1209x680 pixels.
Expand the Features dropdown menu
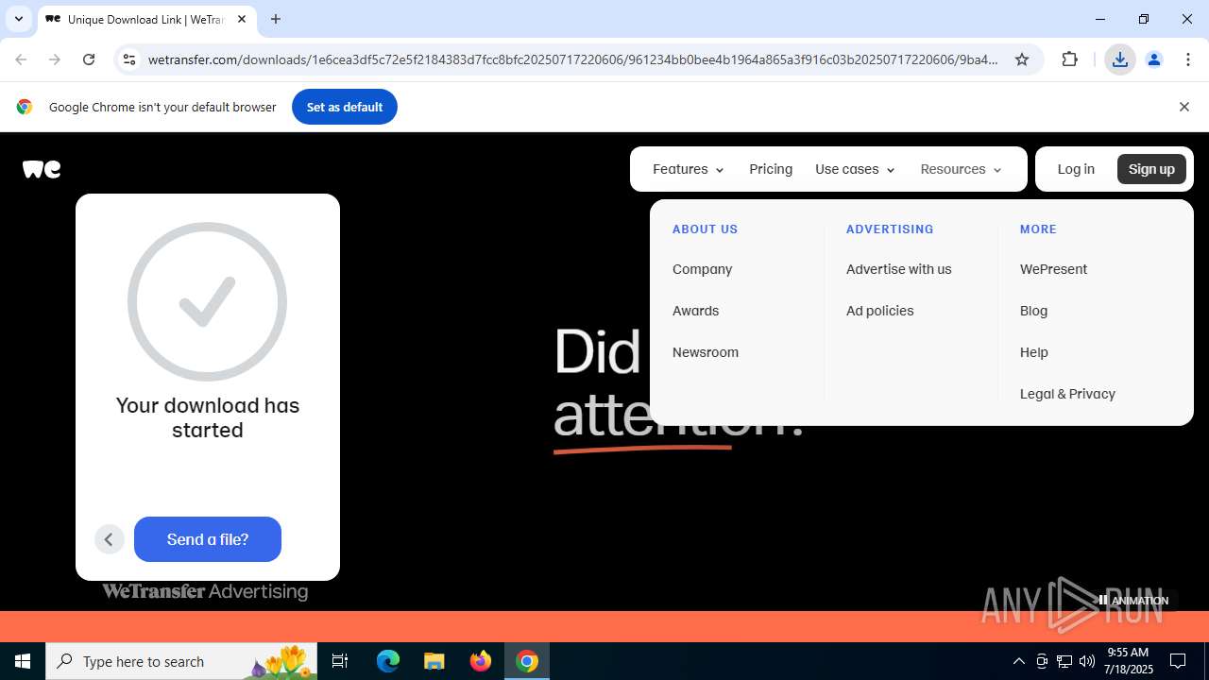tap(689, 169)
